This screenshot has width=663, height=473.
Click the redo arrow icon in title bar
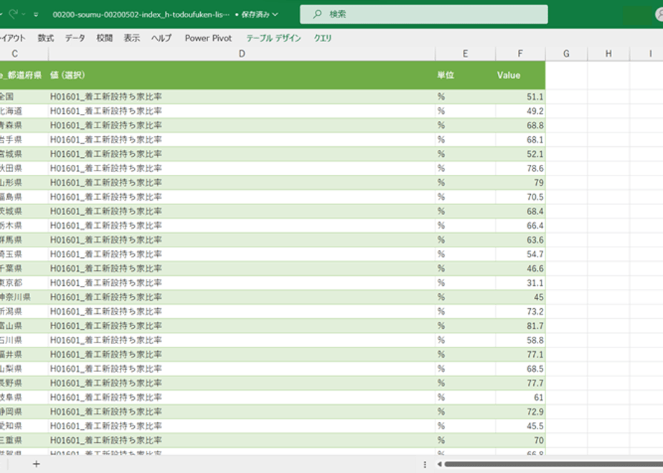click(x=13, y=14)
